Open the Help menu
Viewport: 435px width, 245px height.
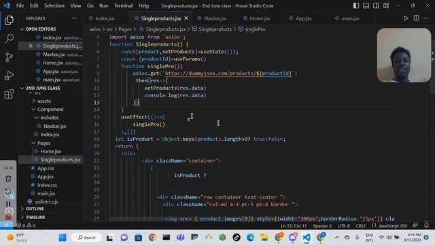coord(143,5)
